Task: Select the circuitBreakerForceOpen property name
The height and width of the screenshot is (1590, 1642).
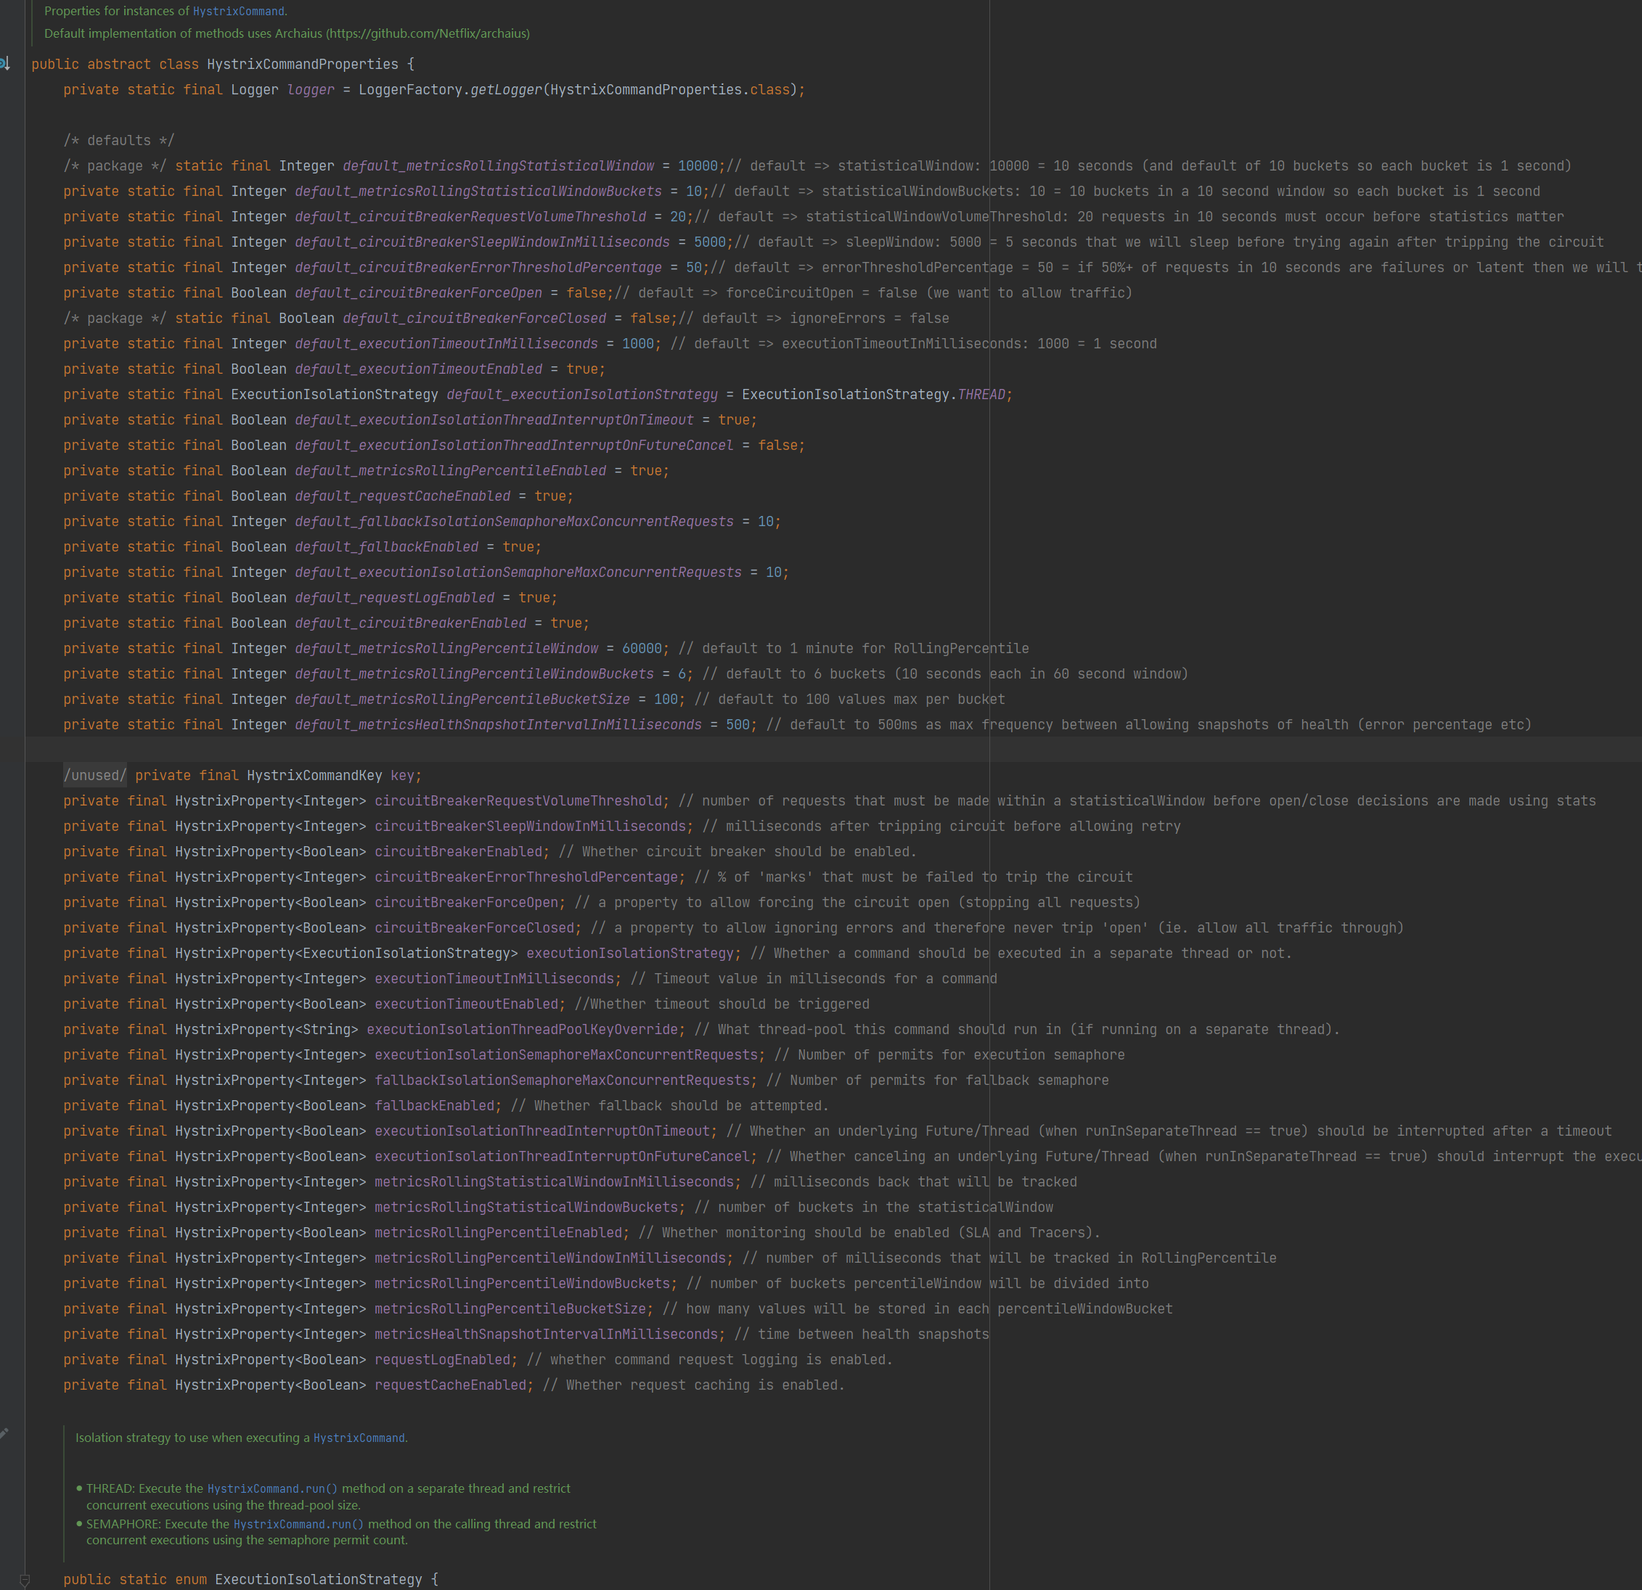Action: [x=467, y=902]
